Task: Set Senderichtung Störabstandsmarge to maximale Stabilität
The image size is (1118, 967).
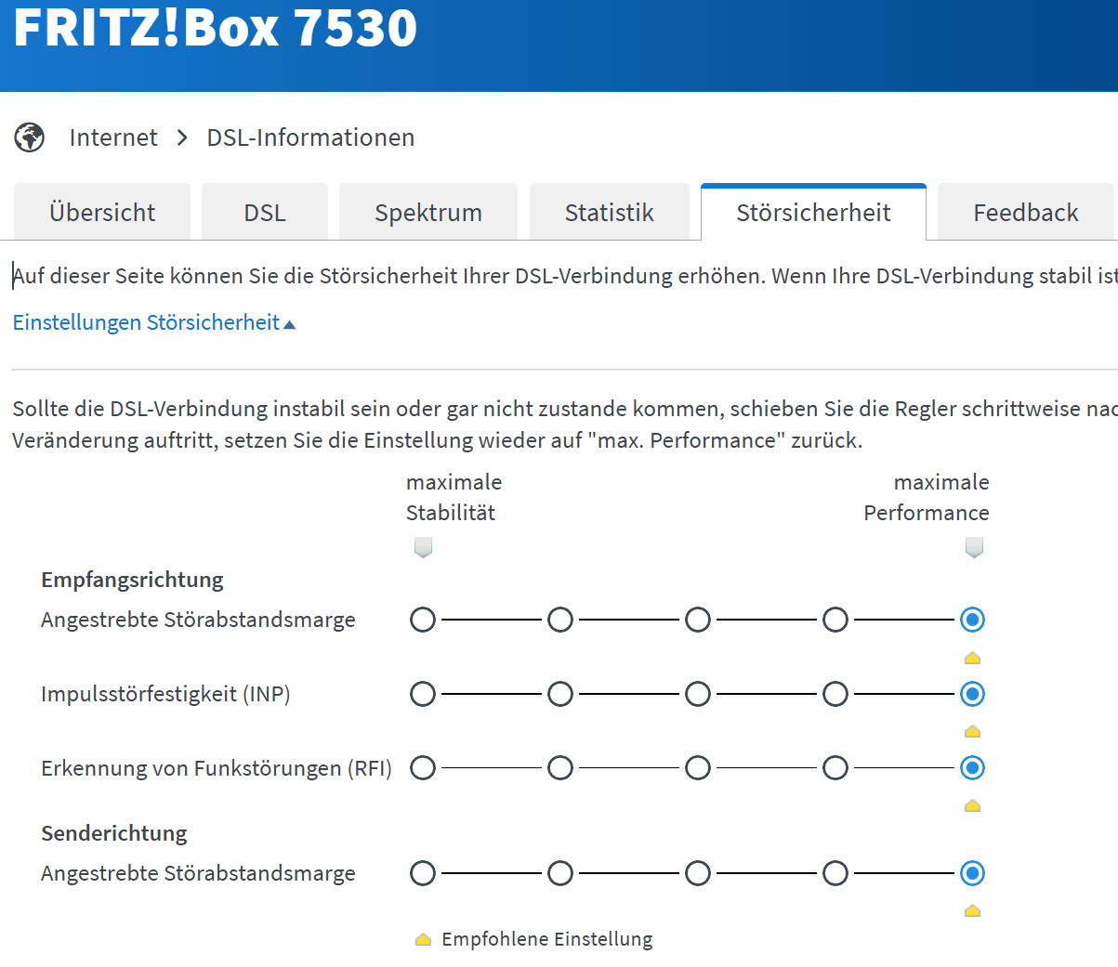Action: (423, 873)
